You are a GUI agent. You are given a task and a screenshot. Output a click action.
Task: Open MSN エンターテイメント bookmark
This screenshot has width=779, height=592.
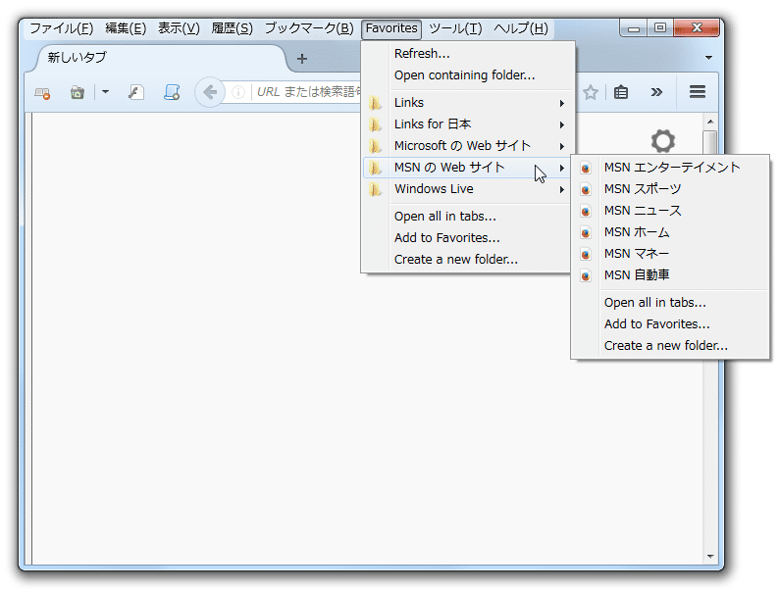click(x=670, y=168)
